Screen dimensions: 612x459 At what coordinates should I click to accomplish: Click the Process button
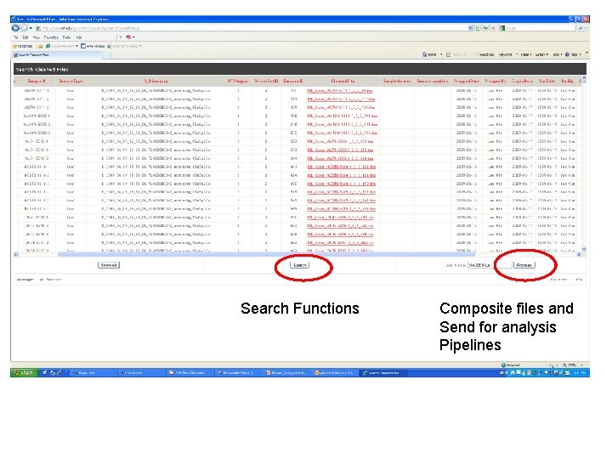tap(524, 265)
